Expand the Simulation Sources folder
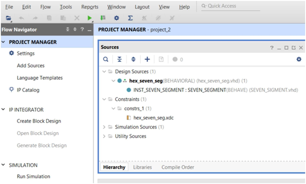The image size is (306, 184). 104,127
